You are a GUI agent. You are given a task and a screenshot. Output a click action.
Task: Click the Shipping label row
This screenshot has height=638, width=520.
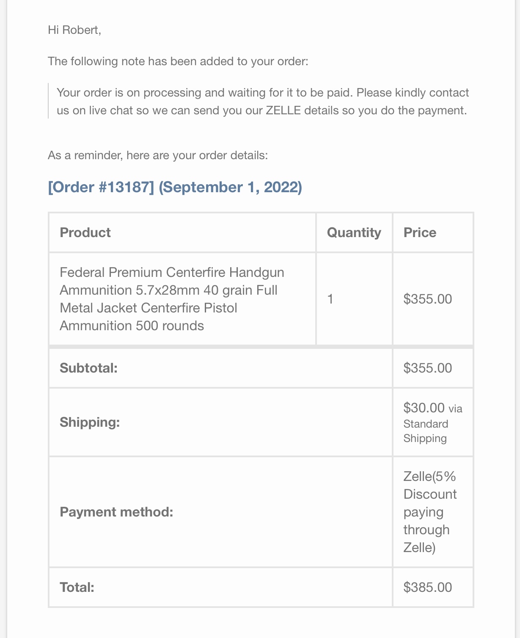coord(220,422)
